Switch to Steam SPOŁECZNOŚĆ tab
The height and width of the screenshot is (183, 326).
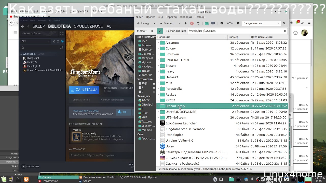pos(89,26)
